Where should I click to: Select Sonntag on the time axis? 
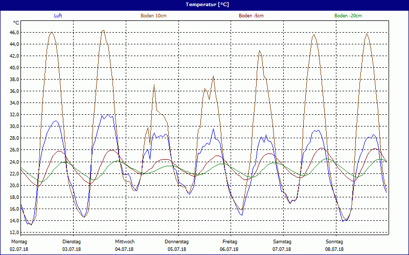tap(334, 241)
